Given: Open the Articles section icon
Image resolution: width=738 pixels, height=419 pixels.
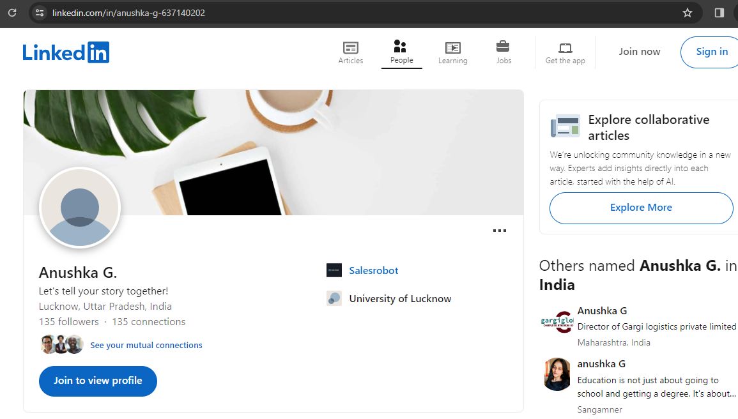Looking at the screenshot, I should pyautogui.click(x=350, y=47).
